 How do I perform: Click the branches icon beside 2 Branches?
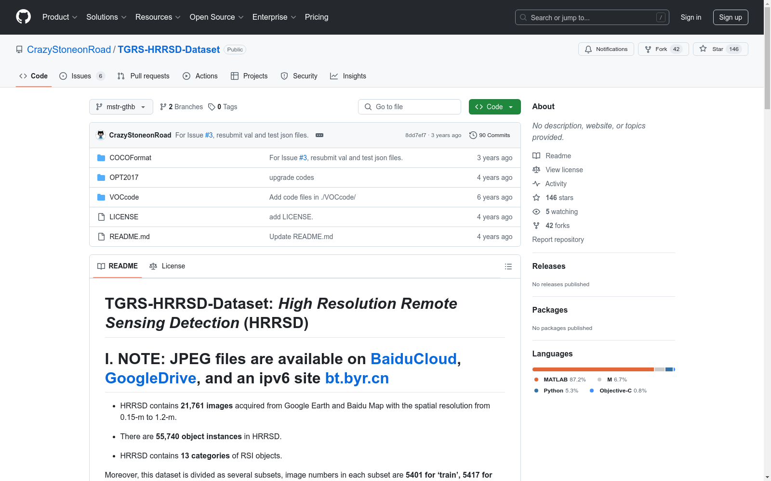[163, 107]
